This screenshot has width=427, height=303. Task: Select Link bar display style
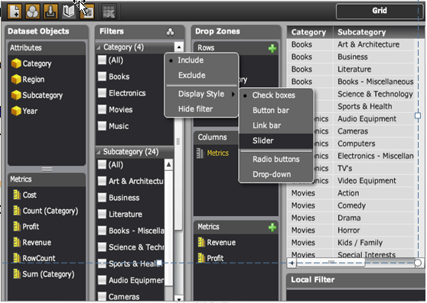266,125
